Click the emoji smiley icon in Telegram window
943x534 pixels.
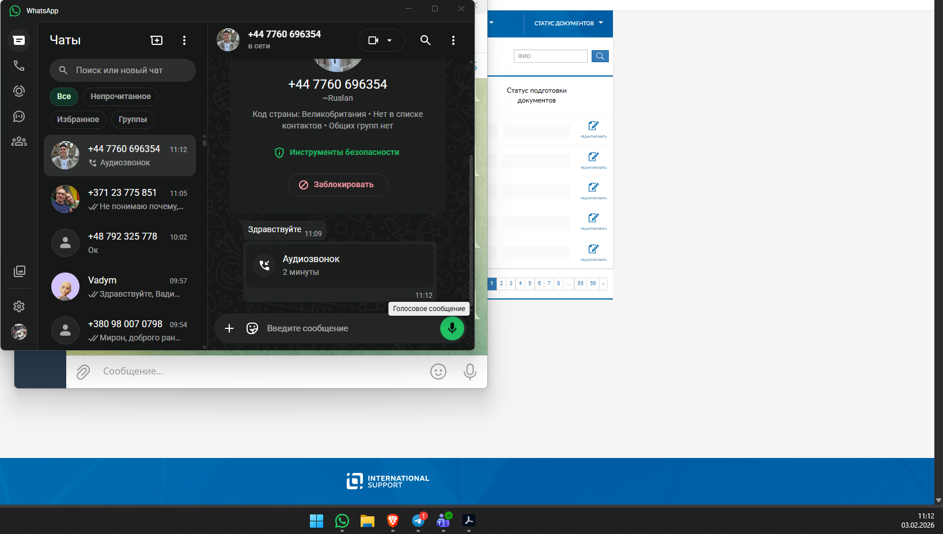coord(438,372)
